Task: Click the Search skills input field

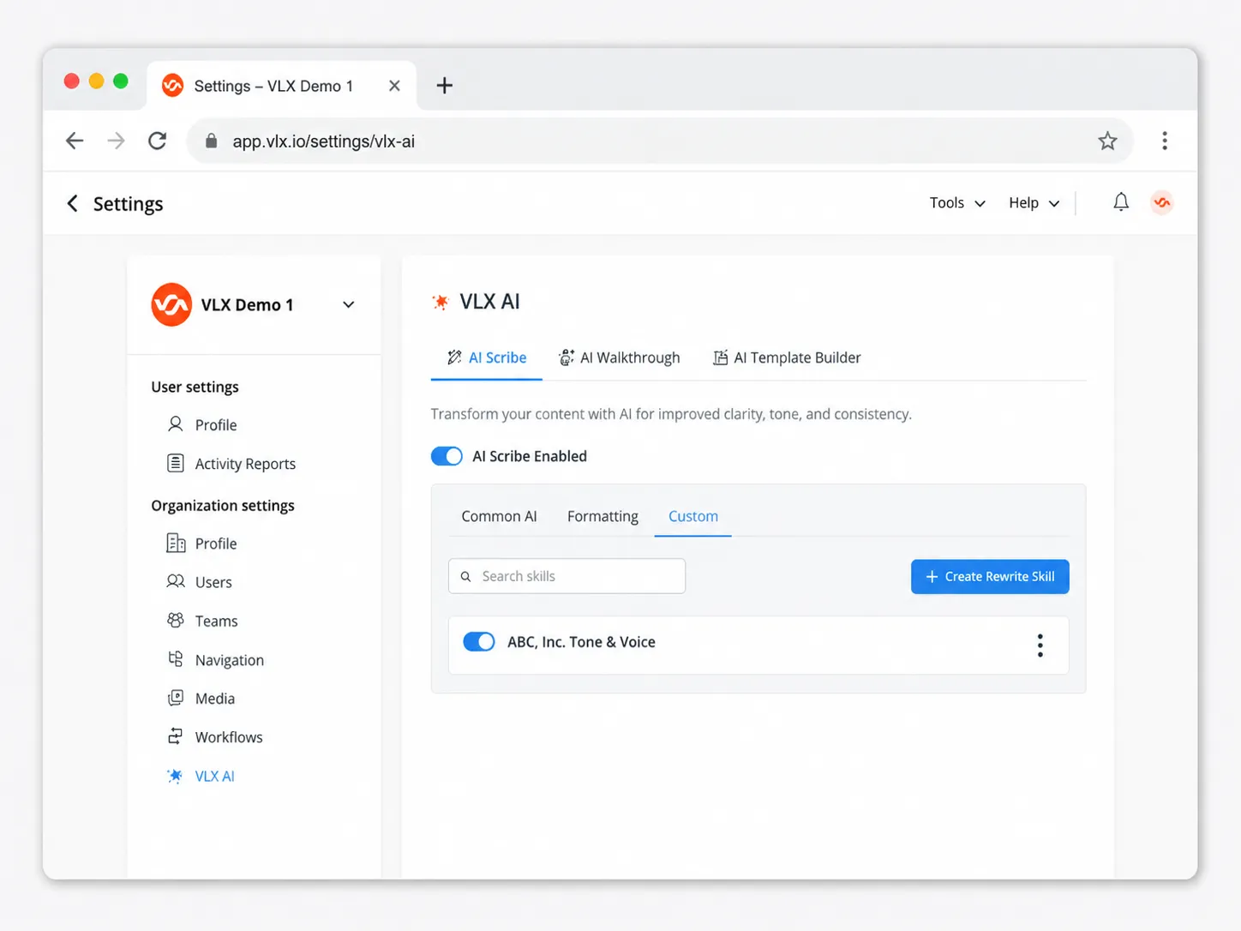Action: pyautogui.click(x=567, y=576)
